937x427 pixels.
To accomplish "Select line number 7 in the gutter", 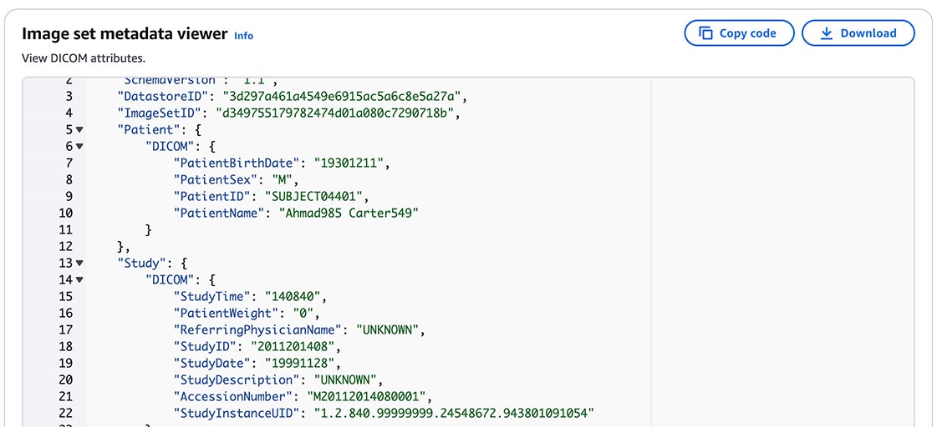I will (x=69, y=163).
